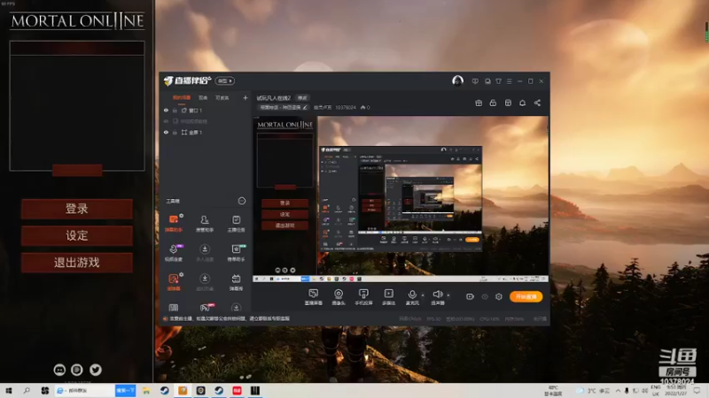Click the round middle social icon in launcher
This screenshot has width=709, height=398.
click(77, 370)
